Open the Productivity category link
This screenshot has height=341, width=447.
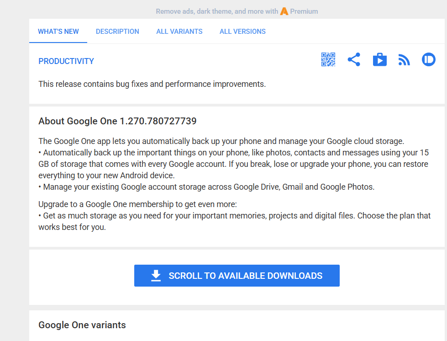tap(66, 61)
